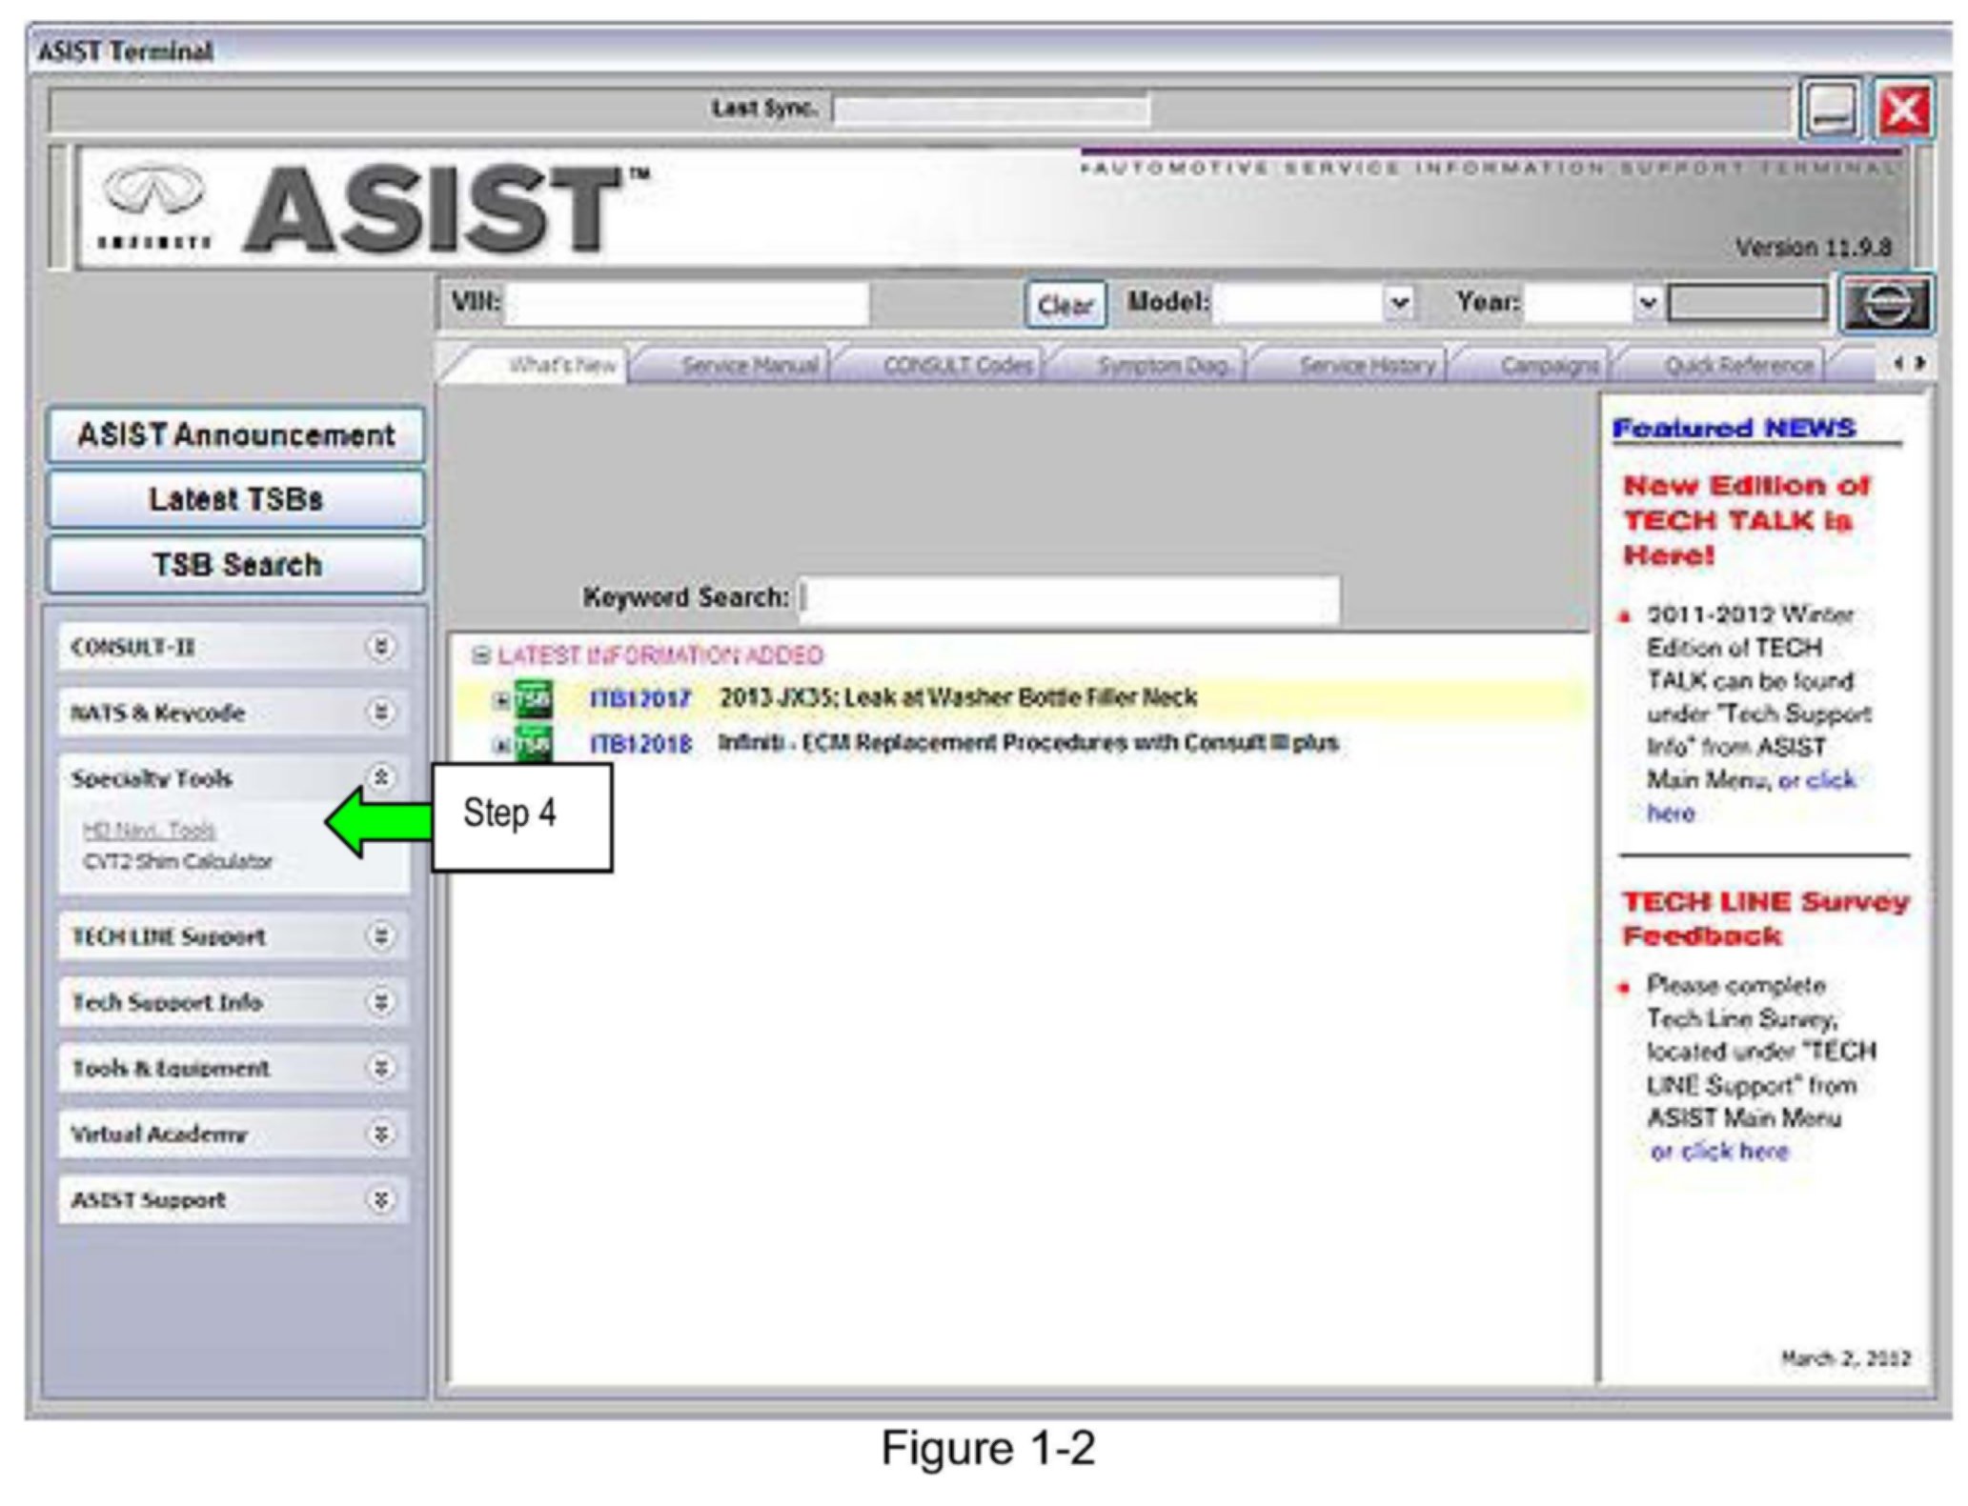Collapse LATEST INFORMATION ADDED tree node
The width and height of the screenshot is (1968, 1506).
[481, 655]
